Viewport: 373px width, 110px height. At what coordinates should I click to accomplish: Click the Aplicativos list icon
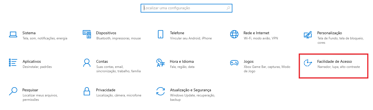(13, 62)
